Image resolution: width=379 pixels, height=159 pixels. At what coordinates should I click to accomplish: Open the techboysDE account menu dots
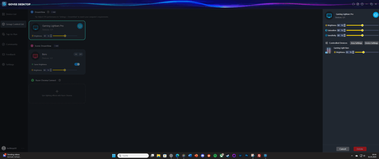pos(23,148)
